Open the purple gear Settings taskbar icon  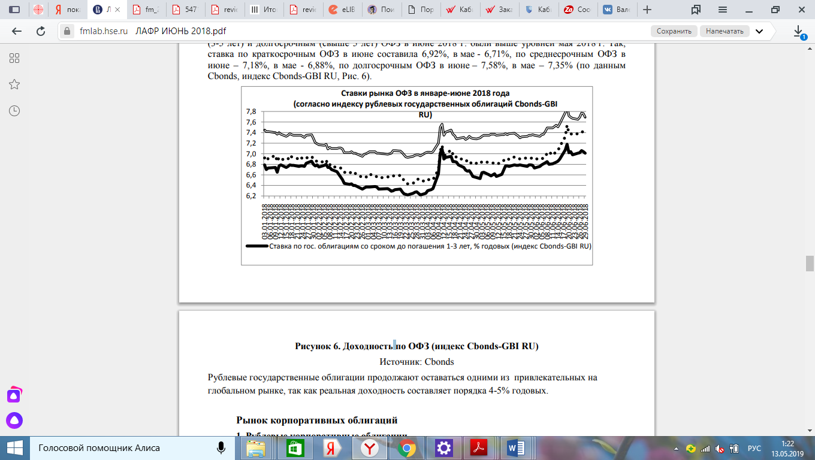[443, 448]
